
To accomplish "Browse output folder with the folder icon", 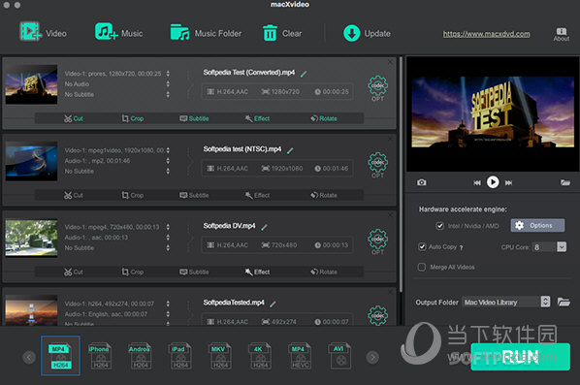I will [x=564, y=302].
